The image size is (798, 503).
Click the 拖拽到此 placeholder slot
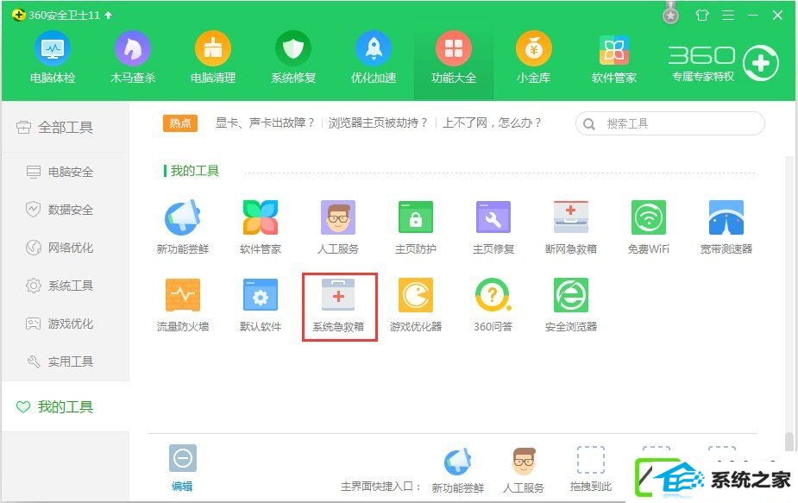pos(590,468)
